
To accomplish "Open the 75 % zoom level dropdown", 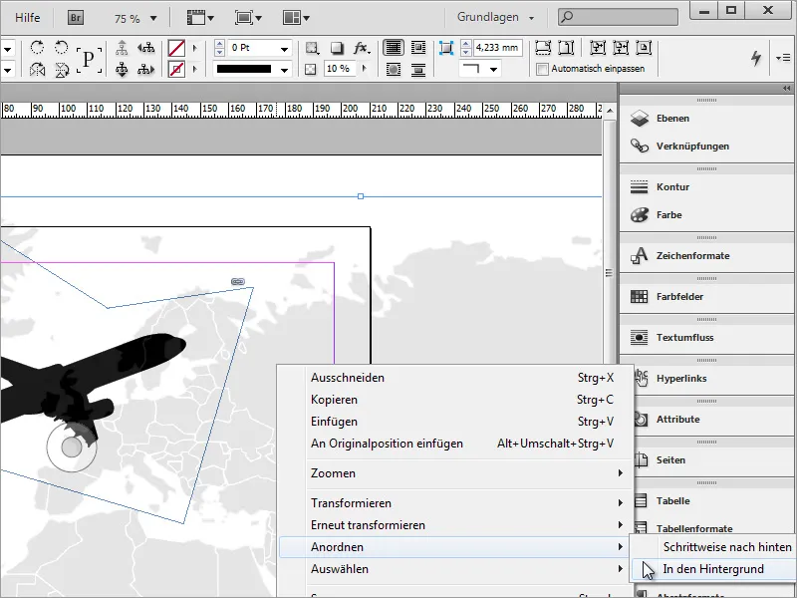I will coord(133,18).
